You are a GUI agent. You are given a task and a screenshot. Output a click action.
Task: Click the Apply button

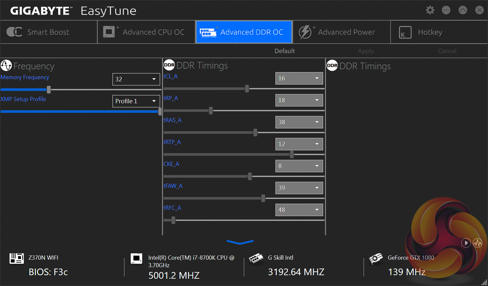click(x=366, y=51)
